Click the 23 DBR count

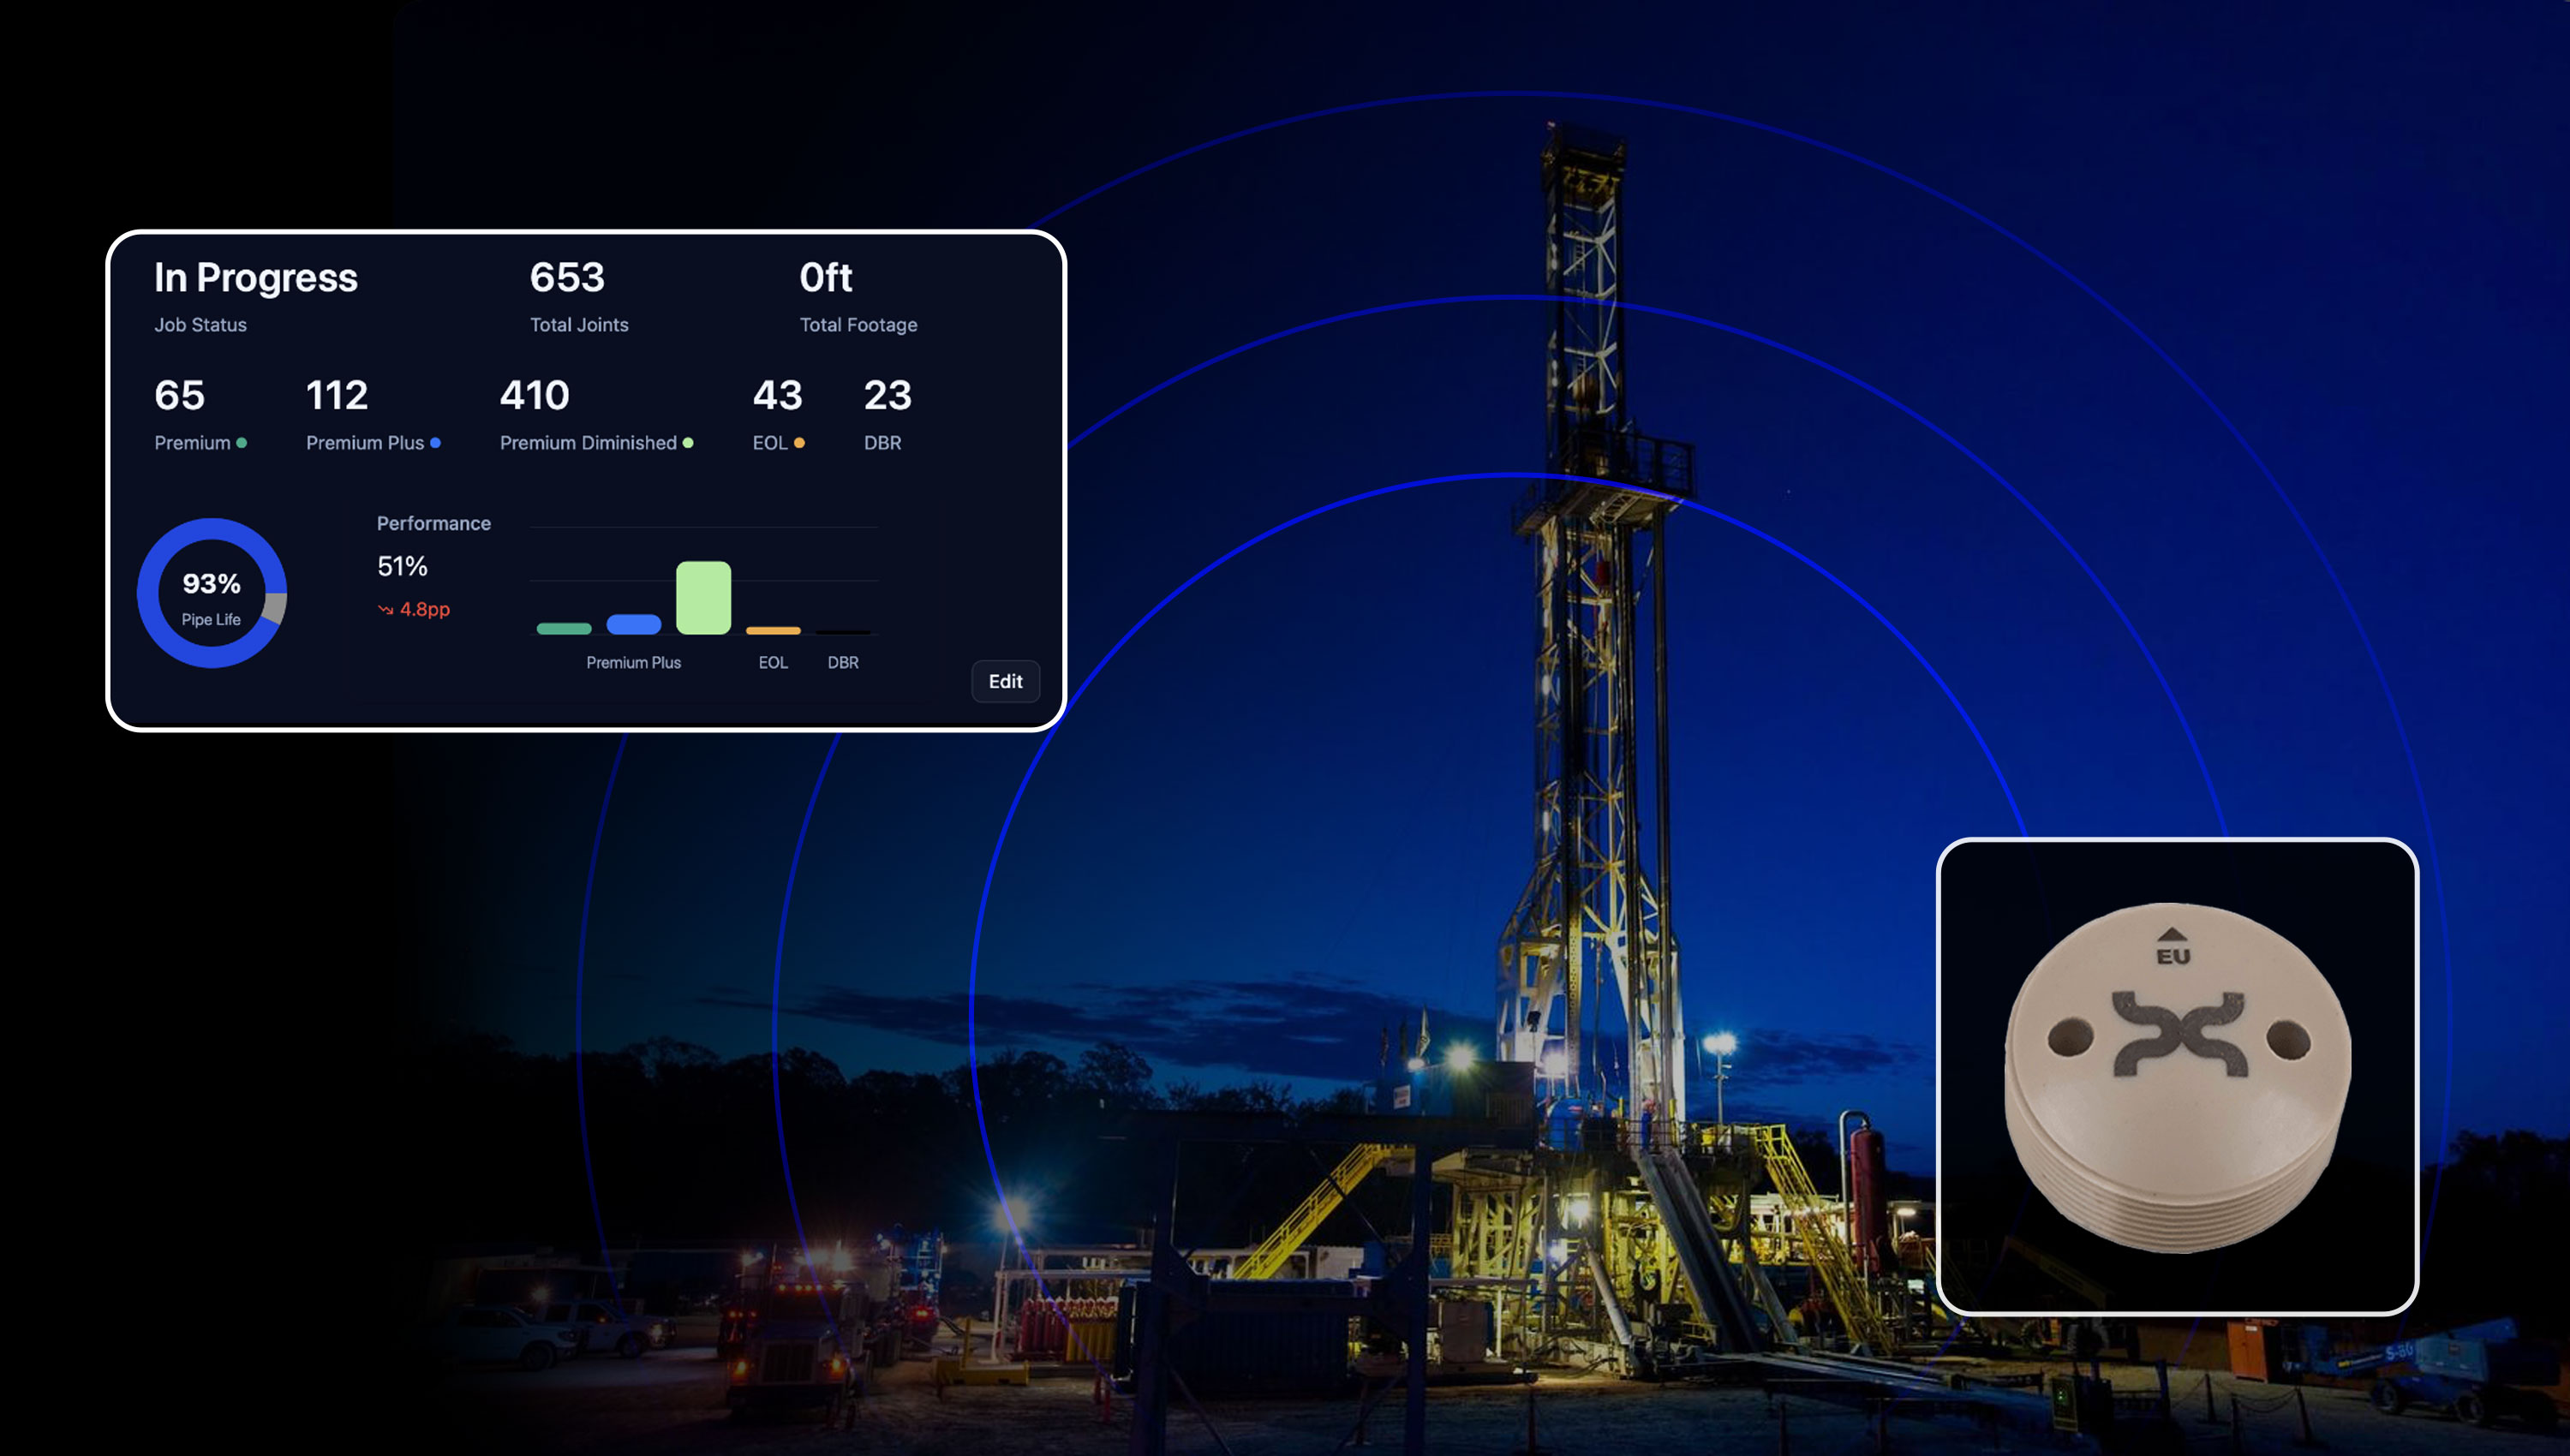point(887,396)
